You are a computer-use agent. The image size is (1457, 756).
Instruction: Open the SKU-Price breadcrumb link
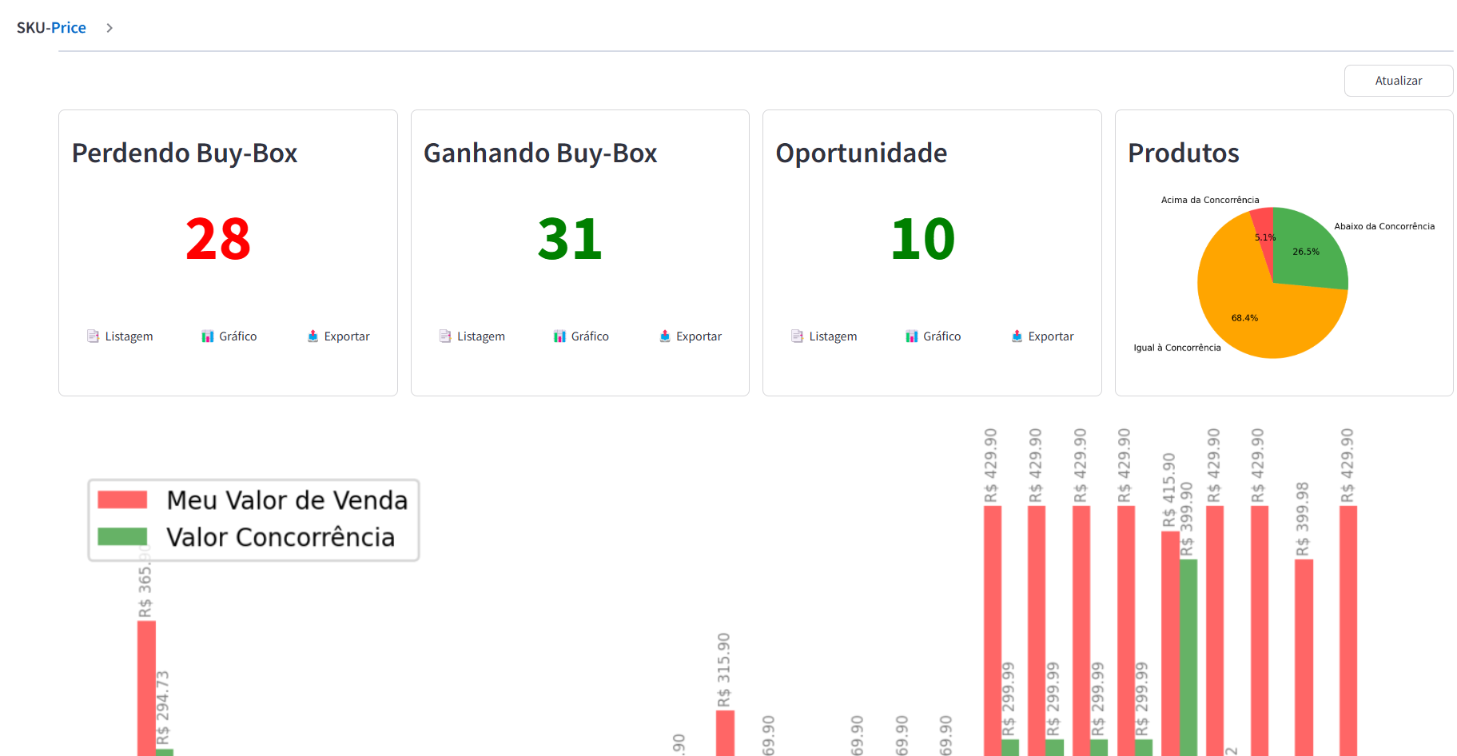(x=51, y=27)
